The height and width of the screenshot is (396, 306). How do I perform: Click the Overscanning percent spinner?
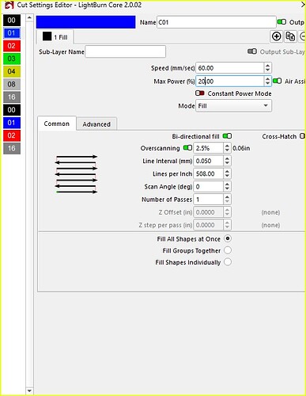(227, 148)
